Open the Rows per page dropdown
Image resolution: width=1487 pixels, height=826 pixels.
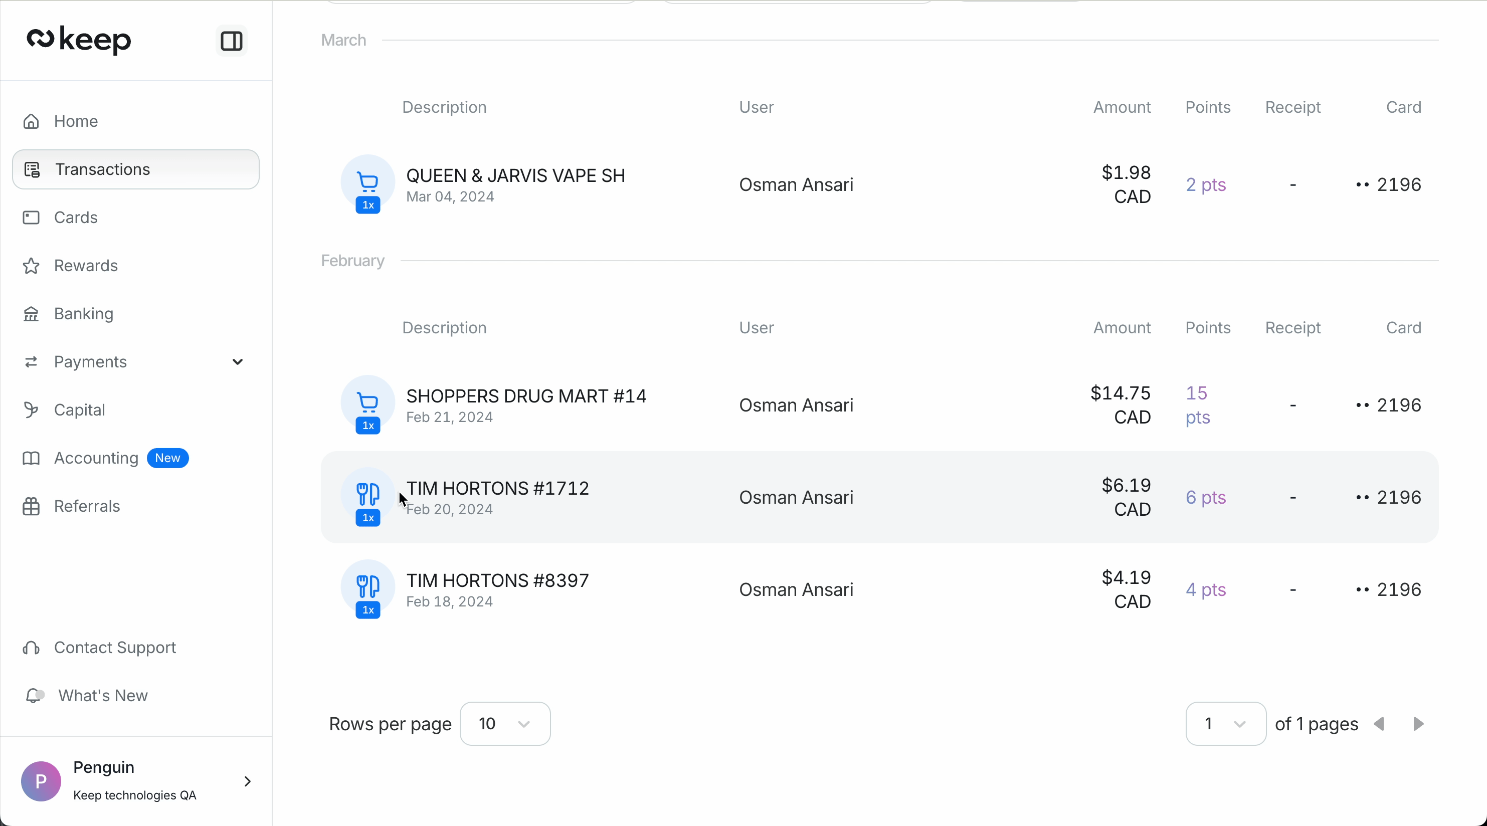point(505,724)
